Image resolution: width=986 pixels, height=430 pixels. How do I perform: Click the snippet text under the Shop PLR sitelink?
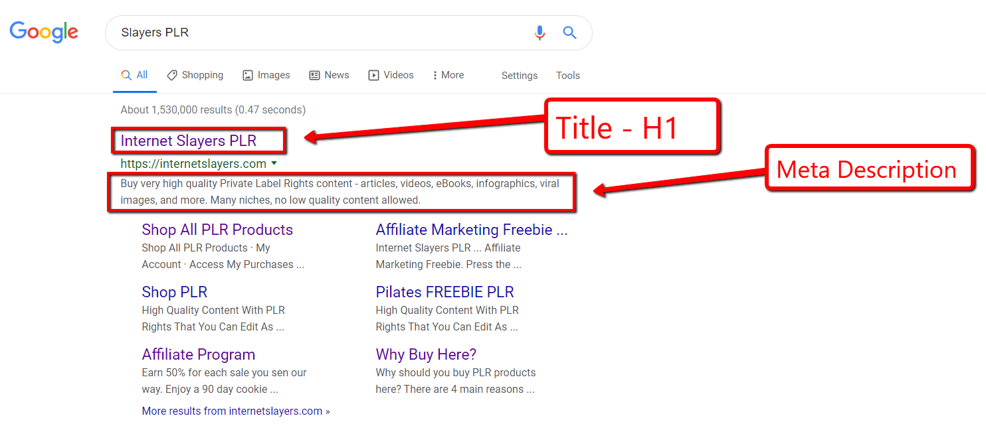[213, 319]
